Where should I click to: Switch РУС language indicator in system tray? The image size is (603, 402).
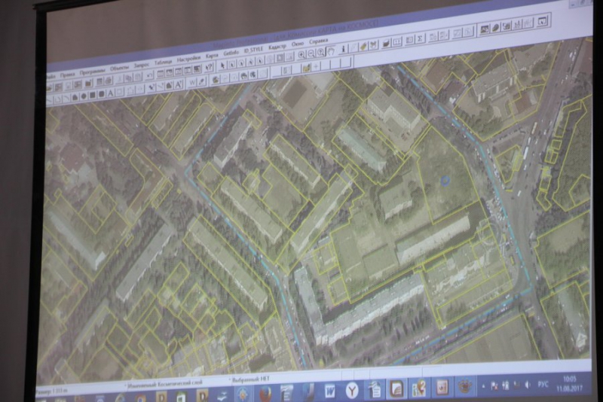543,384
